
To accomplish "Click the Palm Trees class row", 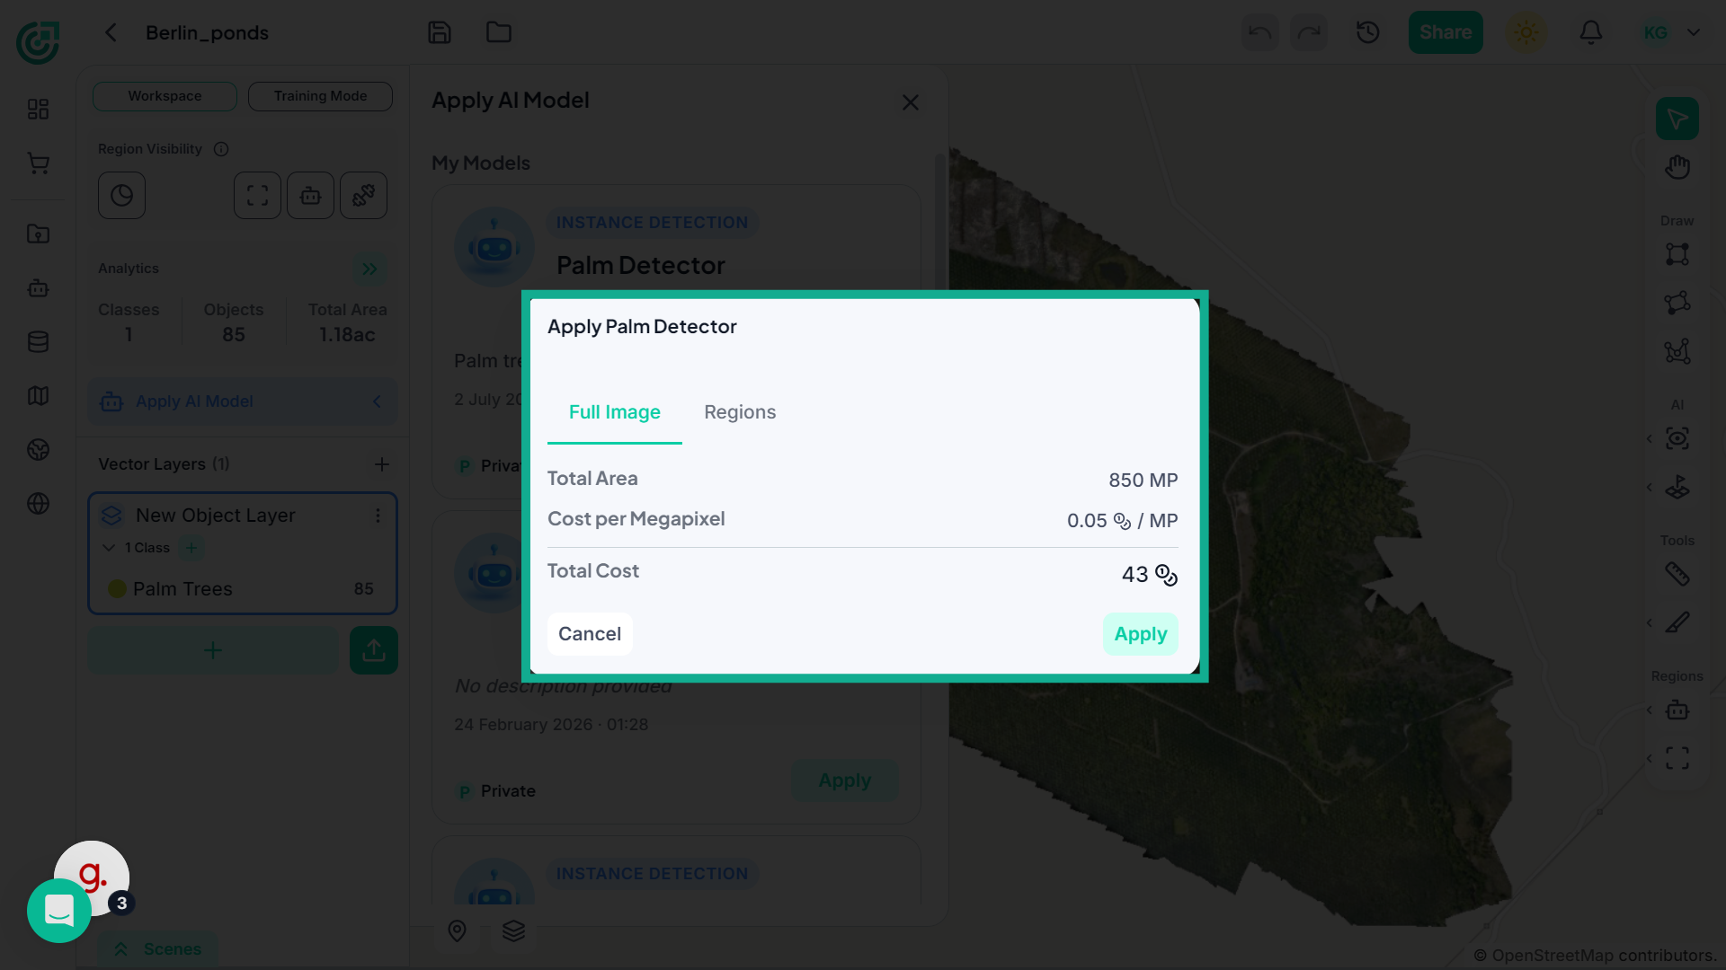I will point(242,589).
